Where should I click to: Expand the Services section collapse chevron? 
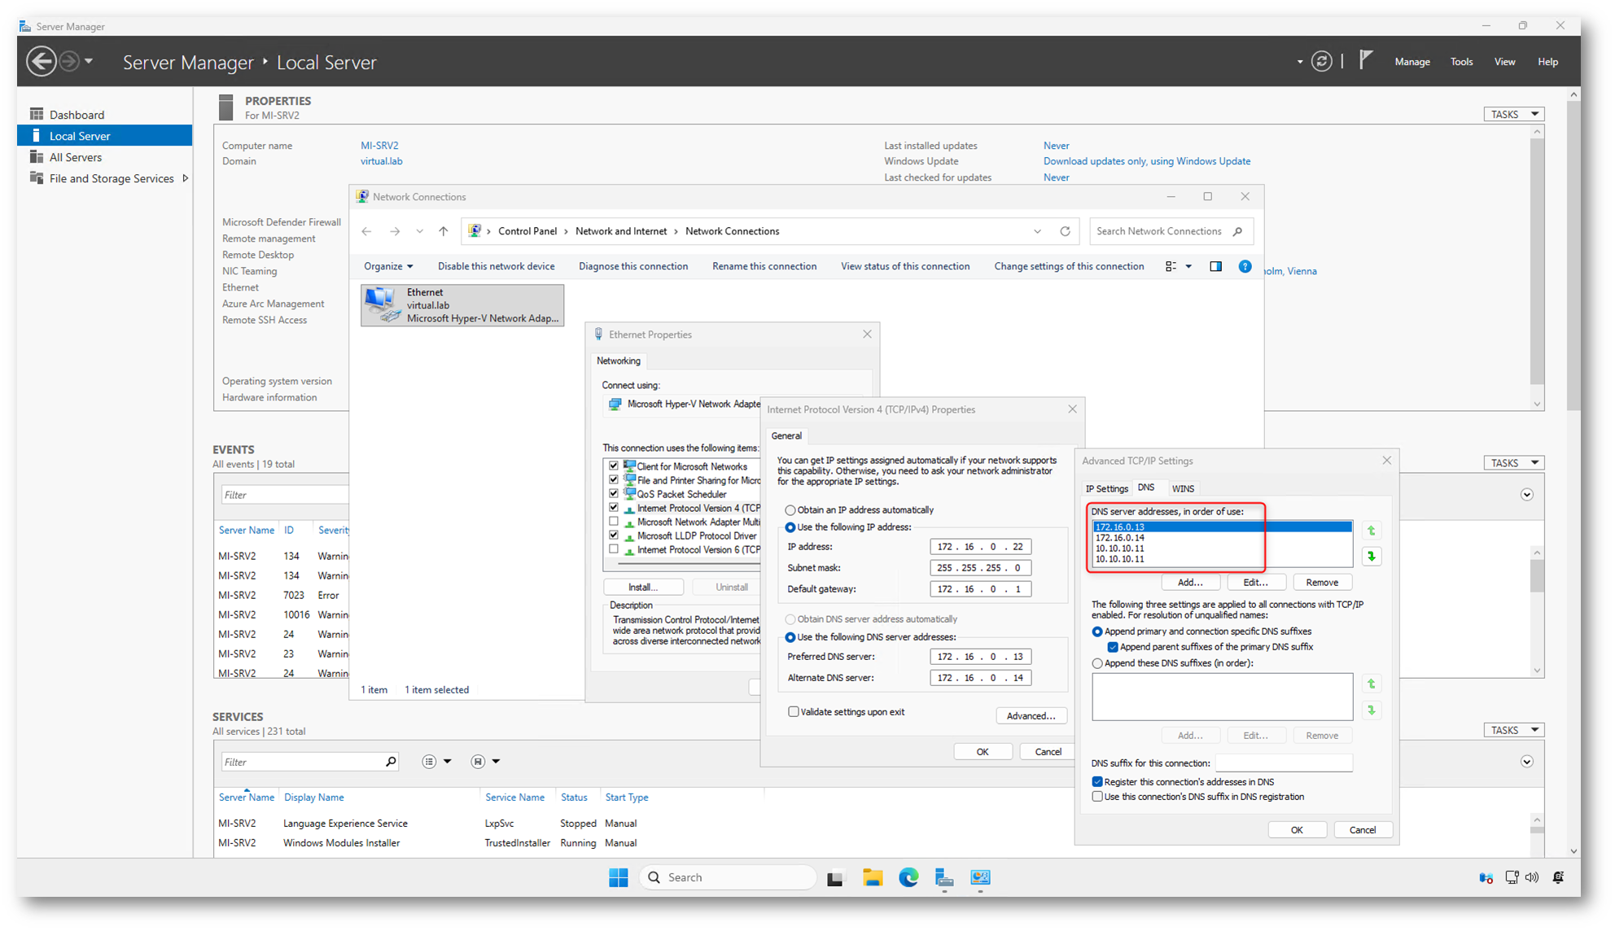[1527, 762]
